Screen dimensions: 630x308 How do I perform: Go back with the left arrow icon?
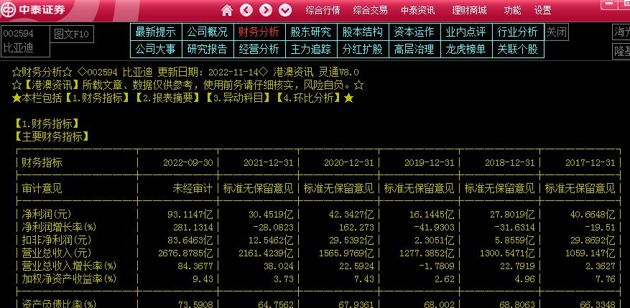click(246, 10)
